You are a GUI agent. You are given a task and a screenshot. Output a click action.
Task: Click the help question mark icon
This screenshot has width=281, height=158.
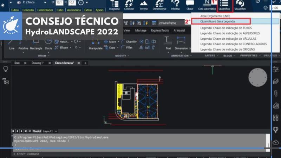258,1
